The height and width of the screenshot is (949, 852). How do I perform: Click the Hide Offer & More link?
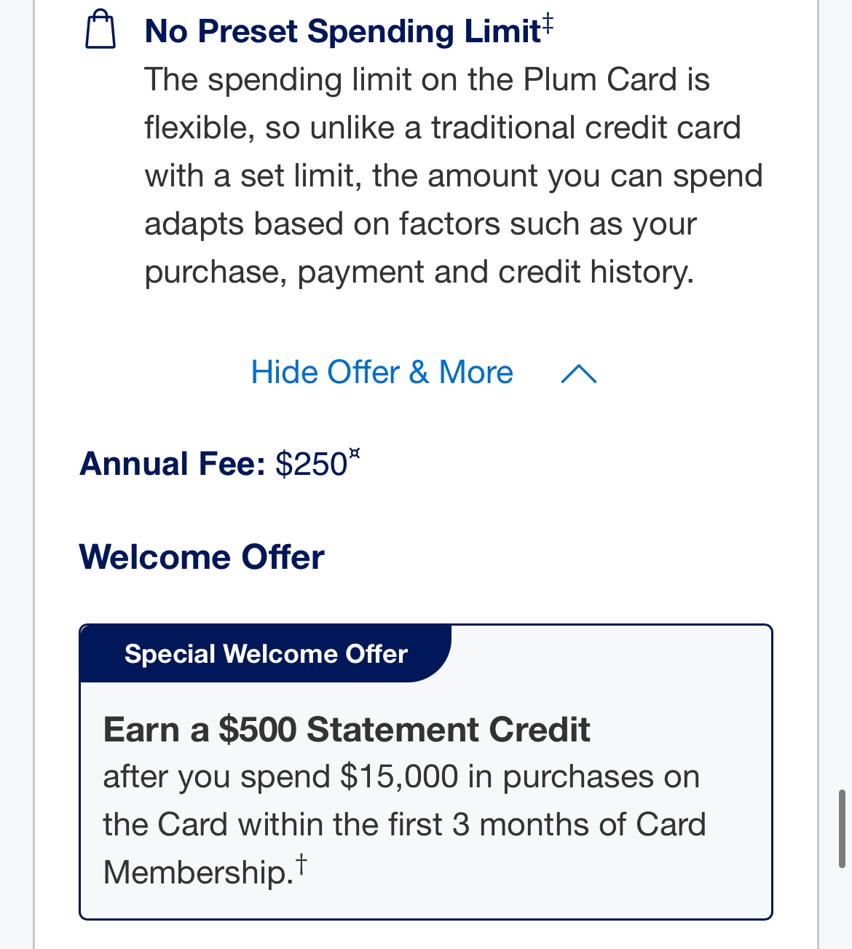382,373
